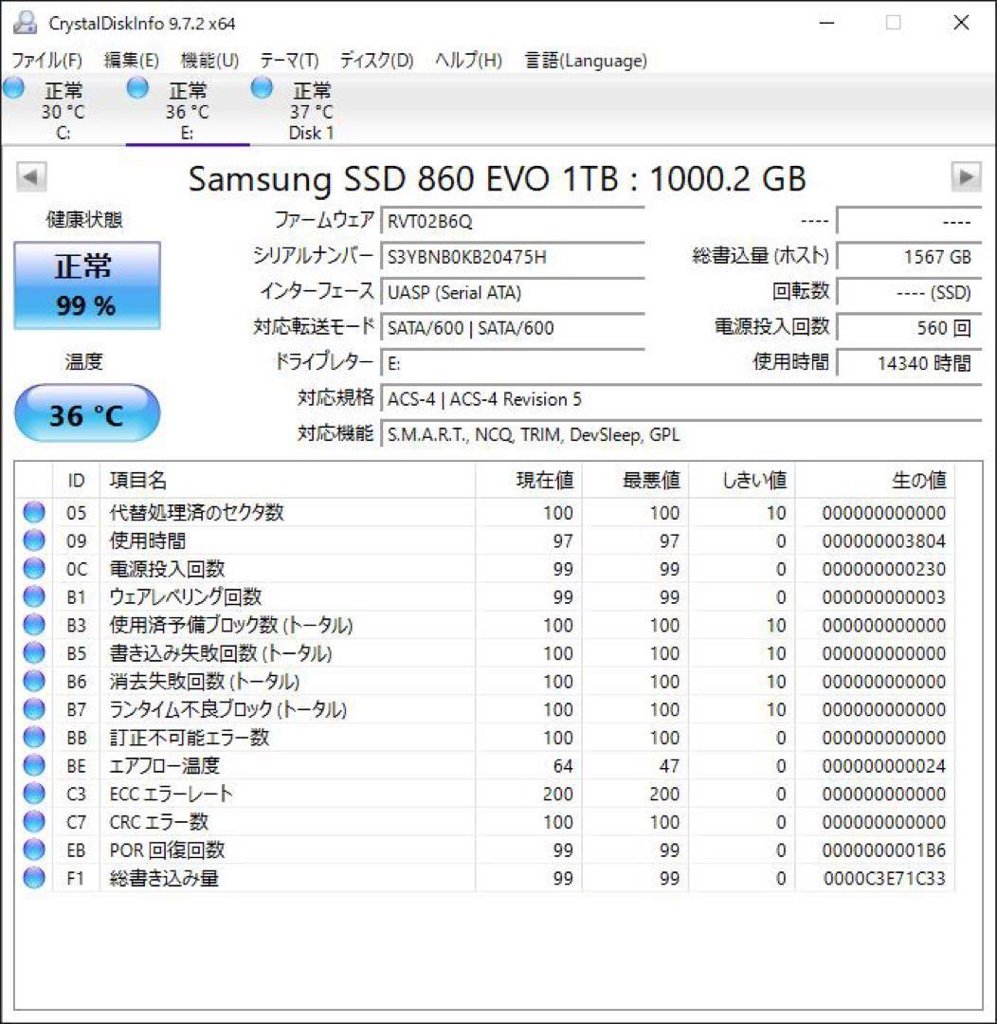Viewport: 997px width, 1024px height.
Task: Select the Disk 1 tab at 37 °C
Action: point(312,110)
